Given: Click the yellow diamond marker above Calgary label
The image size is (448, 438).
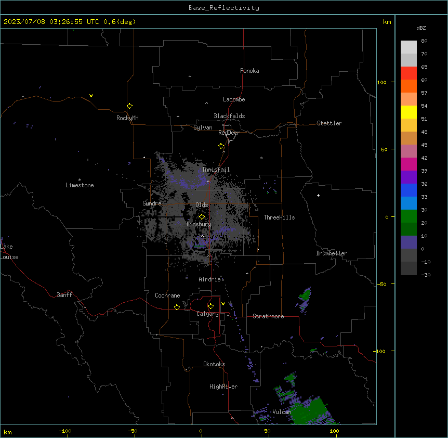Looking at the screenshot, I should pyautogui.click(x=210, y=306).
